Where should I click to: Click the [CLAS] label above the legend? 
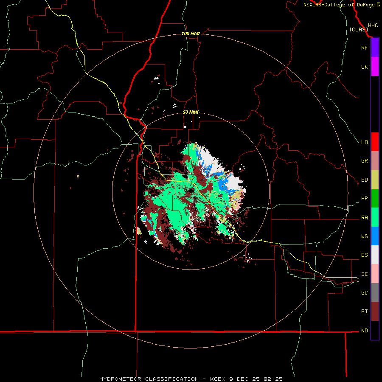click(359, 29)
